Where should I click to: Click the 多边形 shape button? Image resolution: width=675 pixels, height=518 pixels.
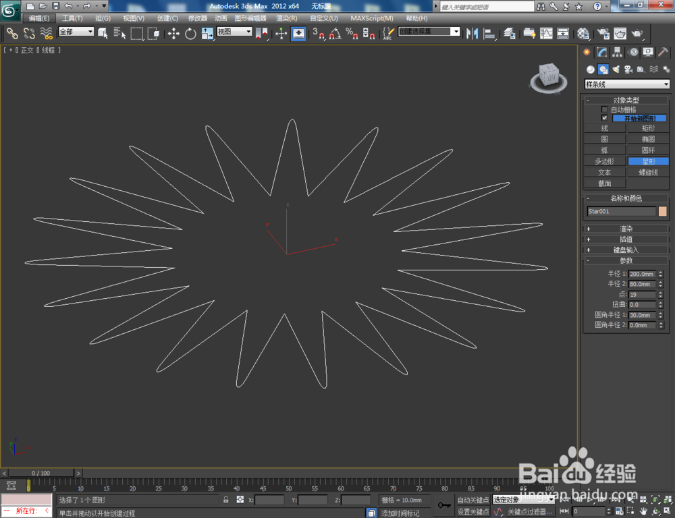coord(604,161)
